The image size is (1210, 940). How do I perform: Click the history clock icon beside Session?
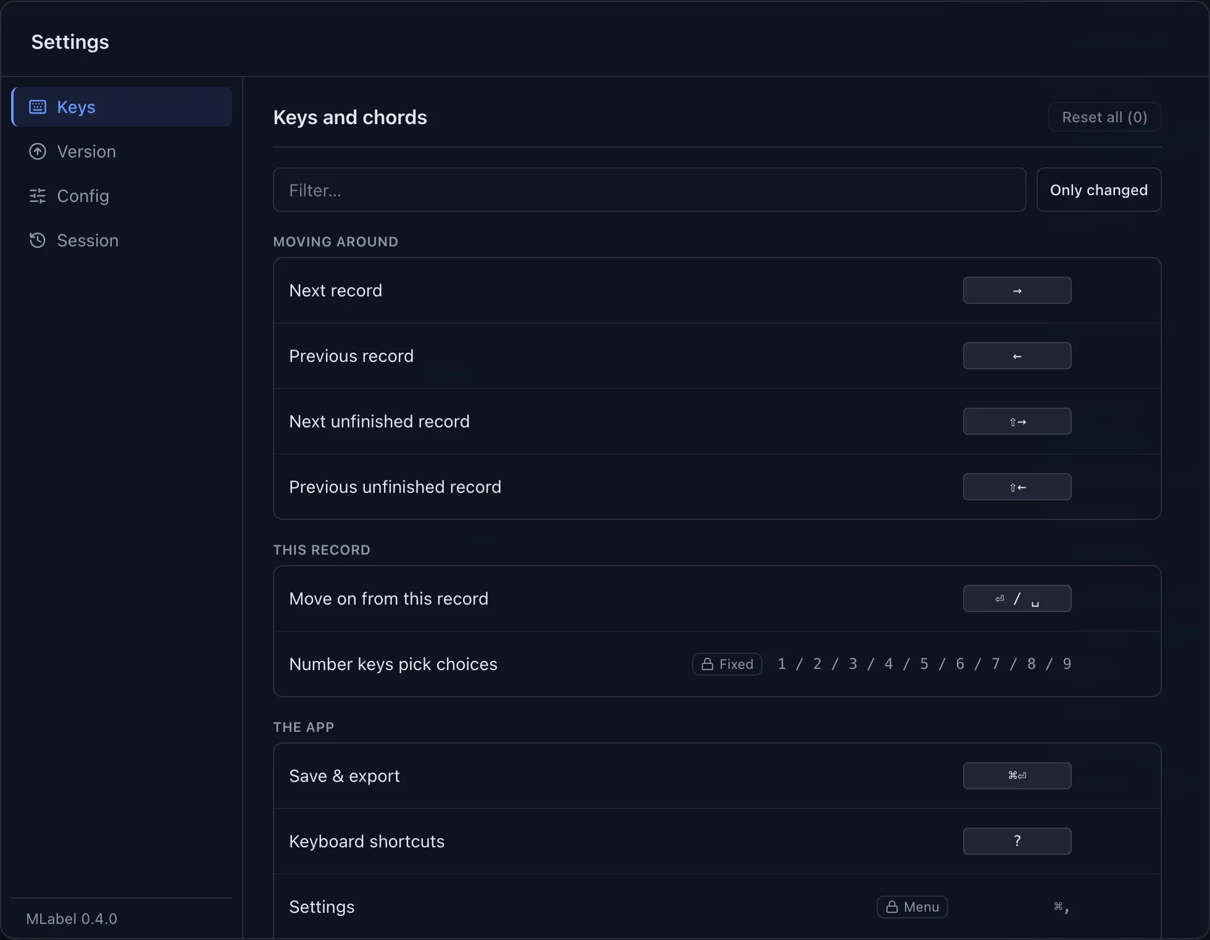pos(38,240)
